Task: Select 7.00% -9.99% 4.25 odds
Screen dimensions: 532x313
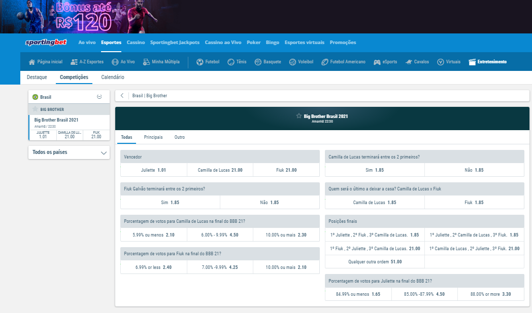Action: click(220, 267)
